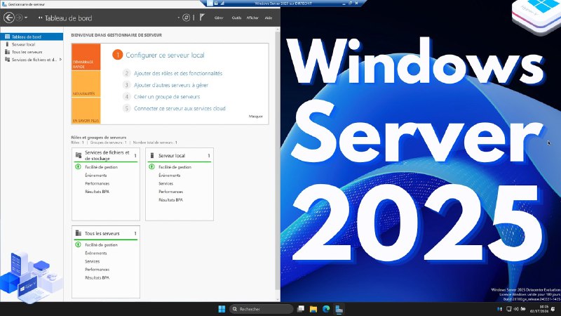Viewport: 561px width, 316px height.
Task: Click the notification bell in the taskbar
Action: (553, 309)
